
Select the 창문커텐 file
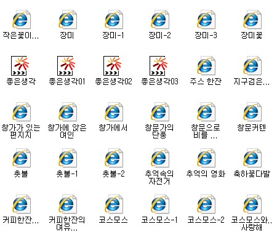pyautogui.click(x=252, y=112)
